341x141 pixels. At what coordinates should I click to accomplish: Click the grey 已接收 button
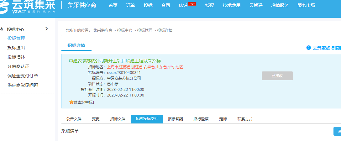click(277, 76)
